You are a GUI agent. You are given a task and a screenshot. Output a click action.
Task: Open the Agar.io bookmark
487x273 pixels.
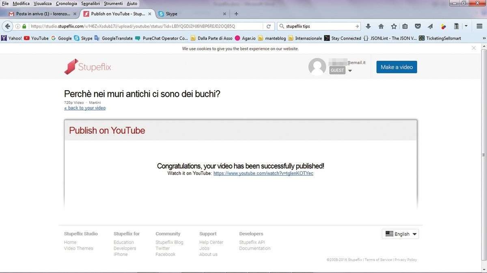[x=245, y=38]
